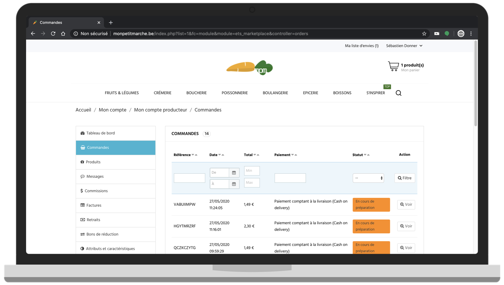
Task: Open the S'INSPIRER menu item
Action: click(x=376, y=93)
